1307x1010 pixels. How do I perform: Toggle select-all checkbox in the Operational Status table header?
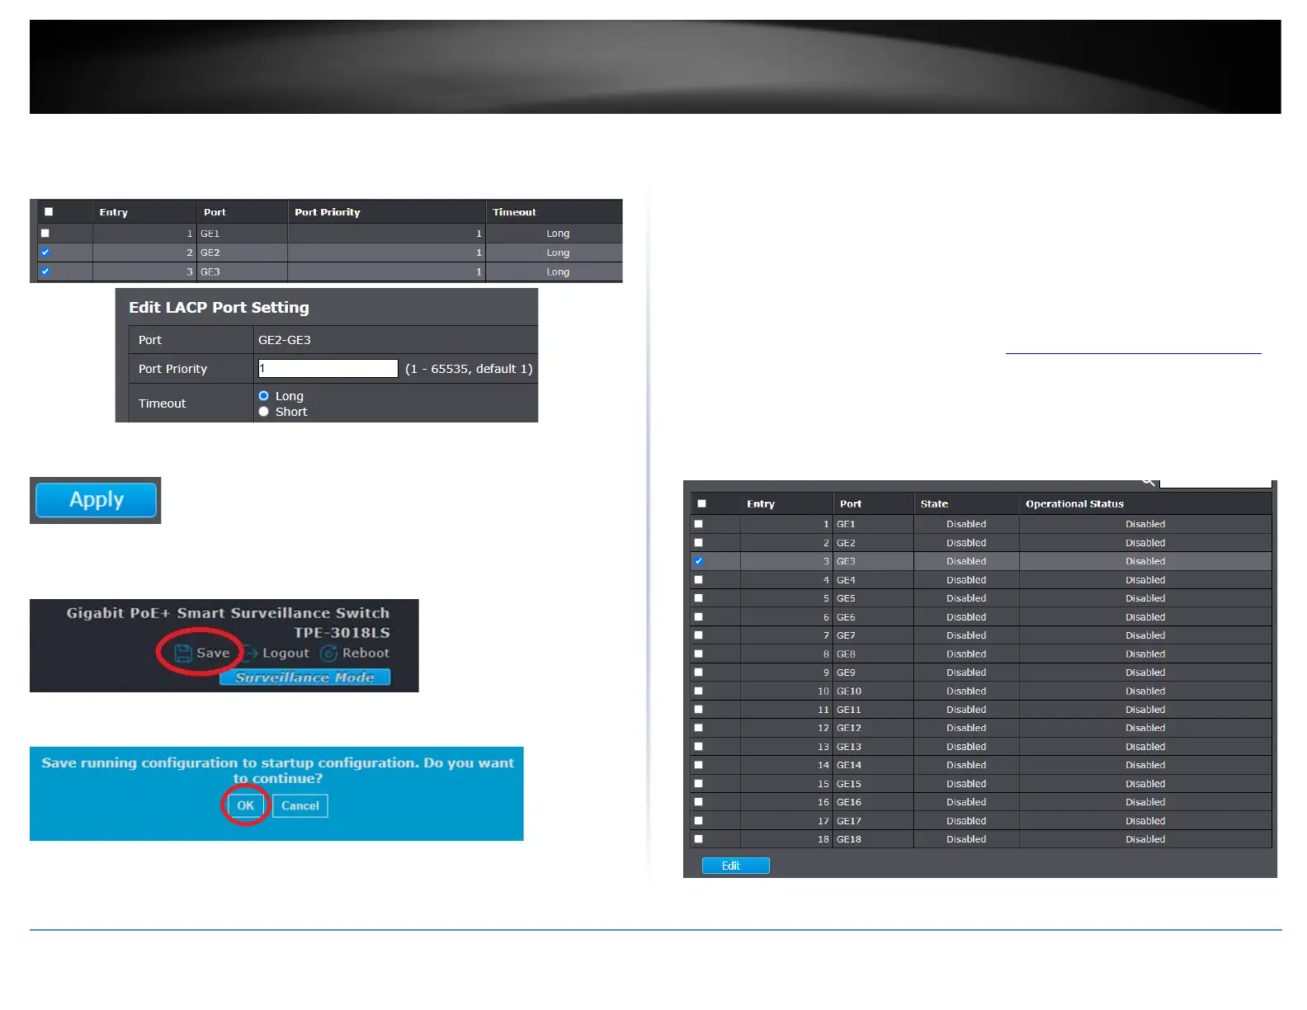coord(702,503)
